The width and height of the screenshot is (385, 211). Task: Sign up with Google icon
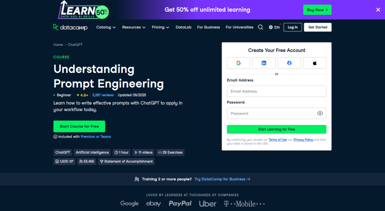coord(239,63)
